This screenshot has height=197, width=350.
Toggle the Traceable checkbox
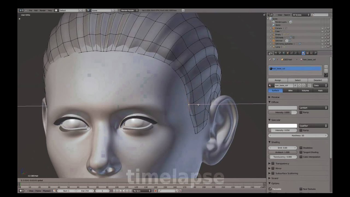click(x=270, y=189)
